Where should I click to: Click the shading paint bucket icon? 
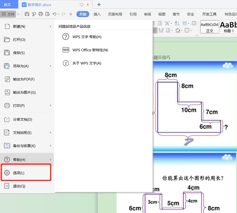click(178, 30)
